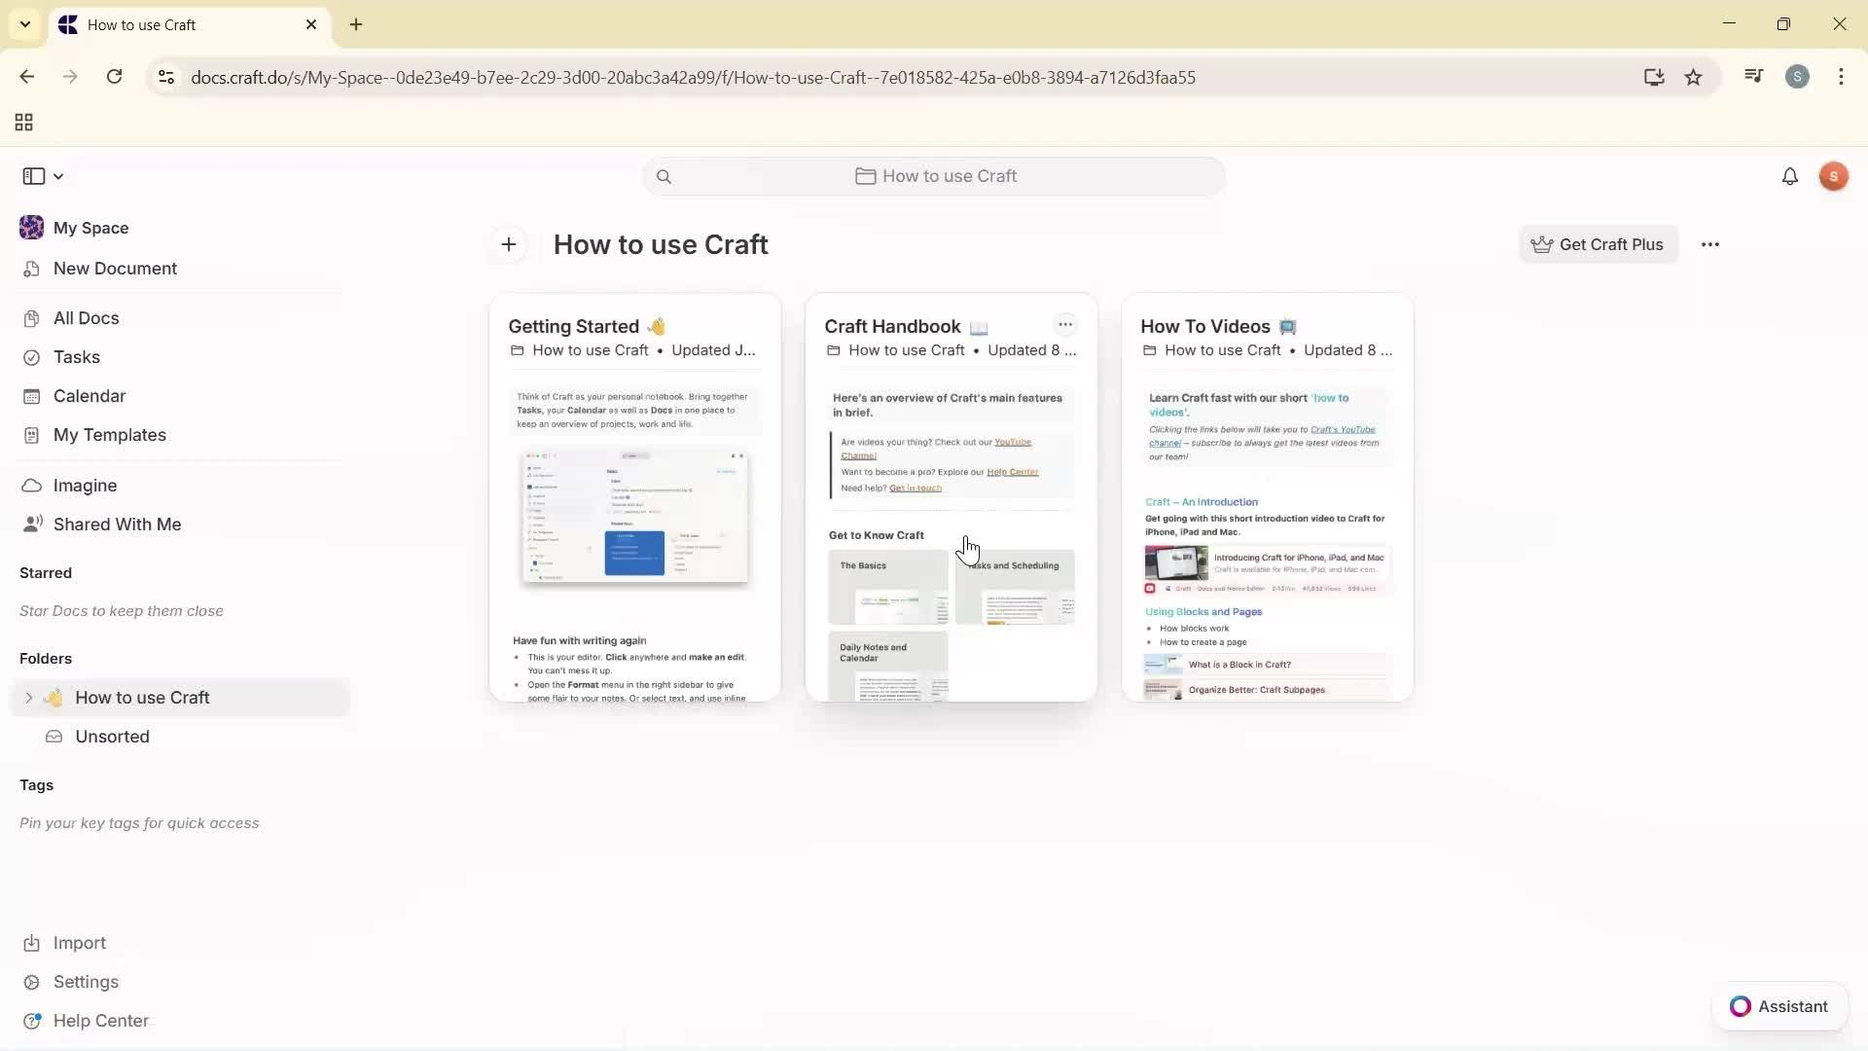Open the Imagine feature
Image resolution: width=1868 pixels, height=1051 pixels.
point(85,485)
